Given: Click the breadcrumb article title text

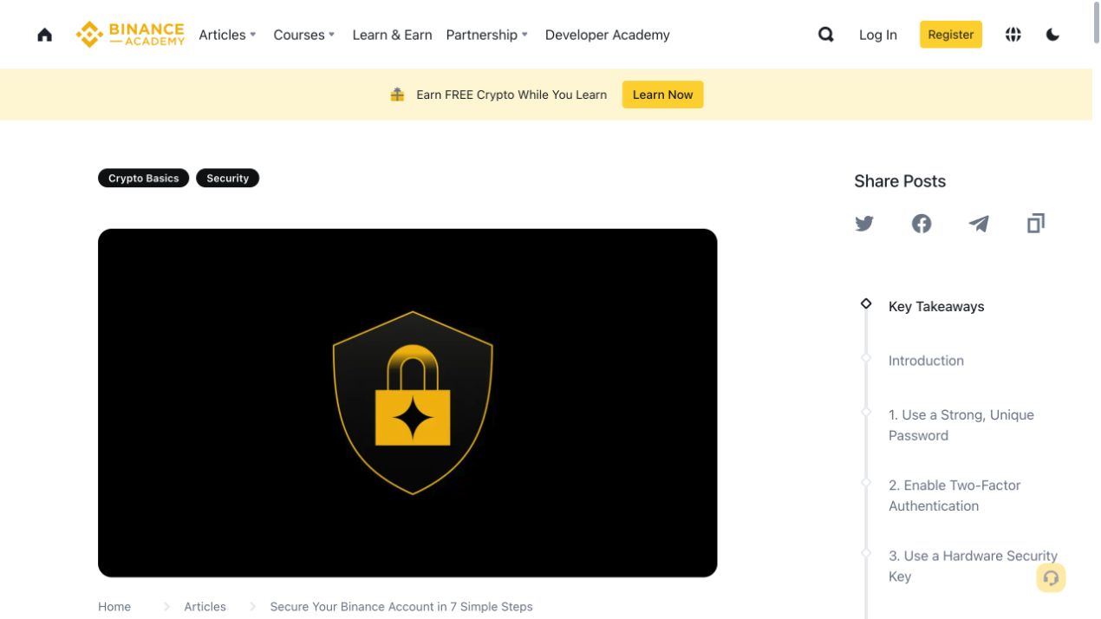Looking at the screenshot, I should point(401,607).
